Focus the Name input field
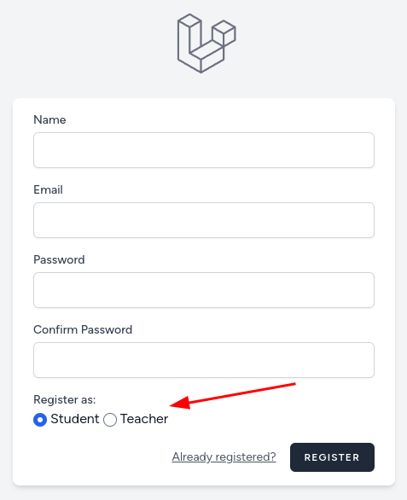The width and height of the screenshot is (407, 500). click(204, 150)
